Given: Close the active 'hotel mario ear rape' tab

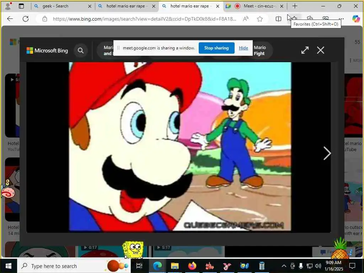Looking at the screenshot, I should 218,6.
